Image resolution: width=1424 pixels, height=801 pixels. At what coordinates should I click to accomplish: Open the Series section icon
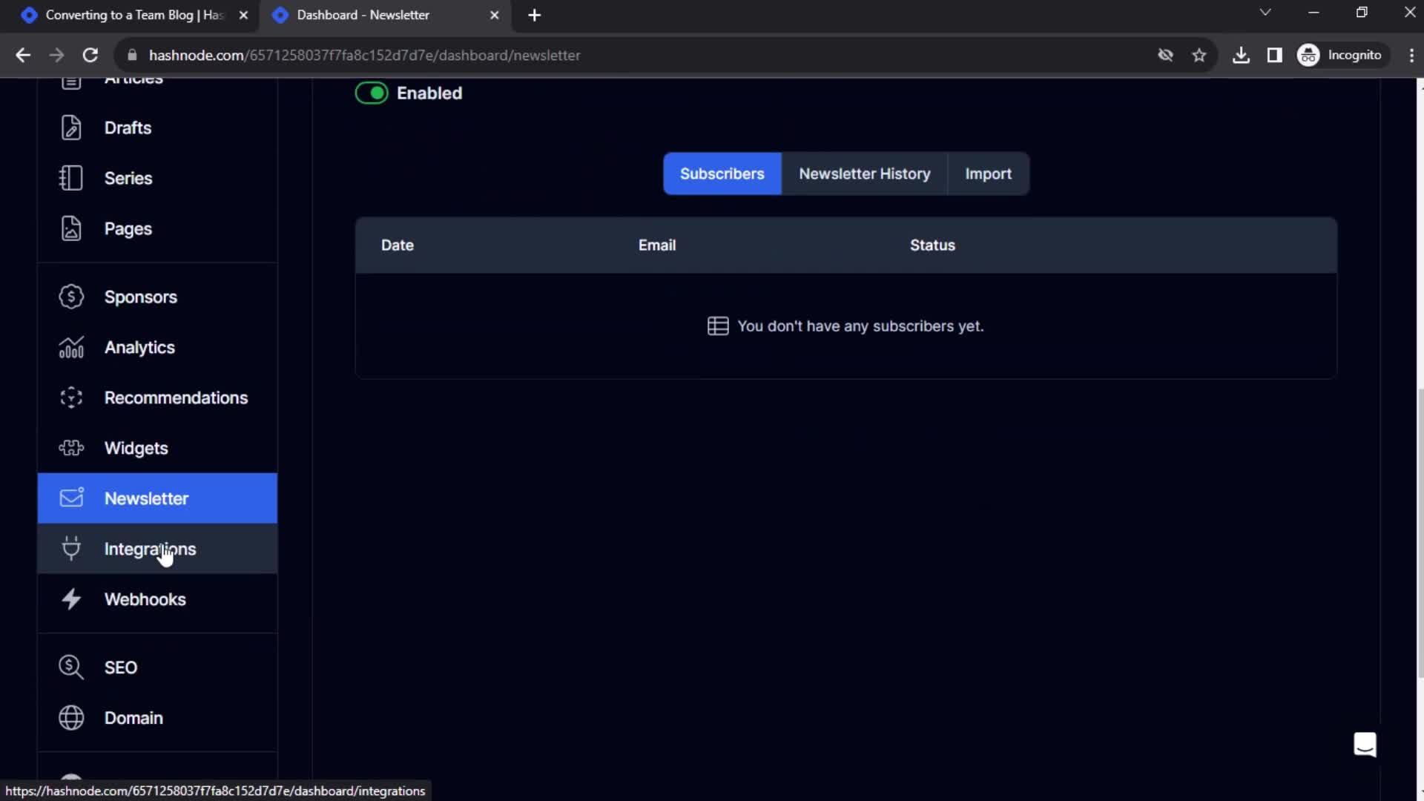(x=71, y=178)
